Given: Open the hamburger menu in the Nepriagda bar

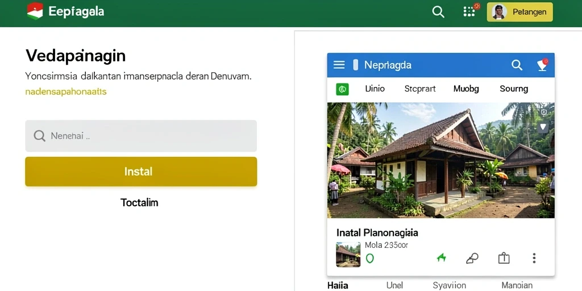Looking at the screenshot, I should (339, 65).
